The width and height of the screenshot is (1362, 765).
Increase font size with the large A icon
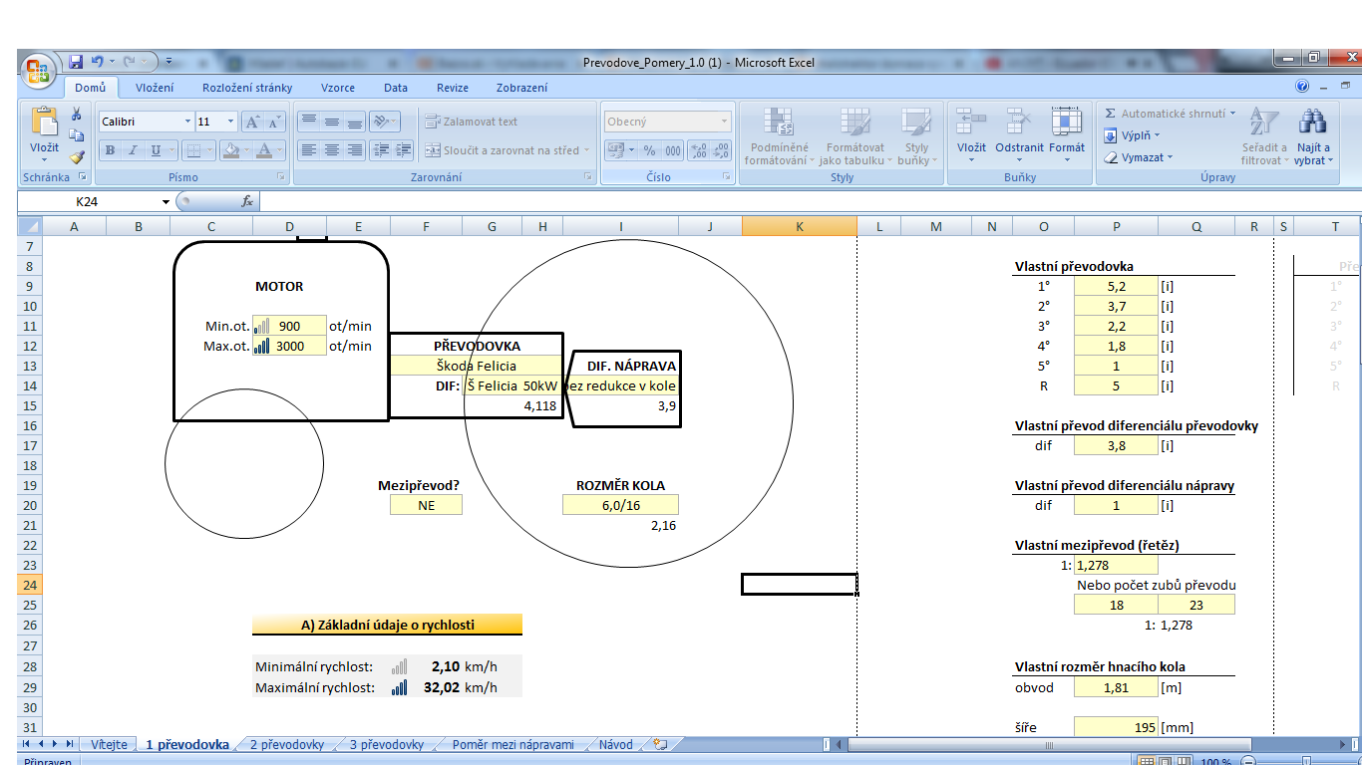coord(252,122)
